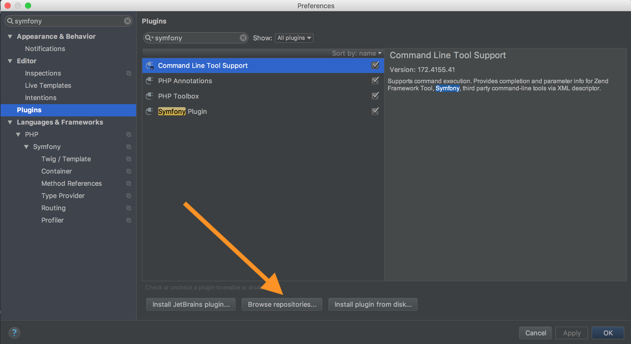
Task: Collapse the Languages & Frameworks tree section
Action: pos(10,122)
